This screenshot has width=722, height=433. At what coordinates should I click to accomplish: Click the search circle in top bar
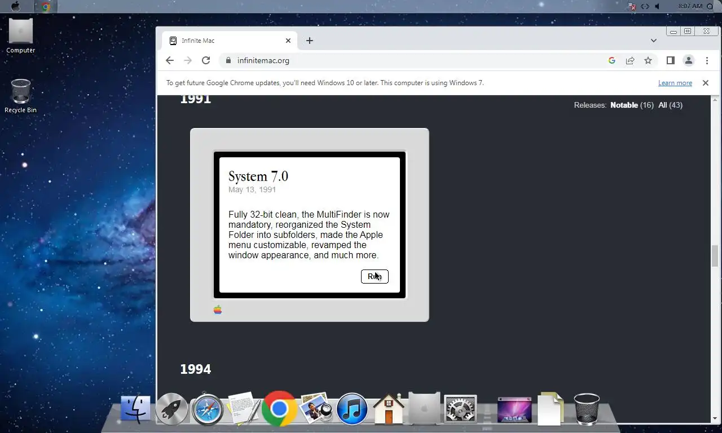coord(710,6)
